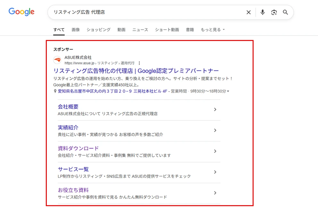Open the 実績紹介 sitelink

pos(68,128)
